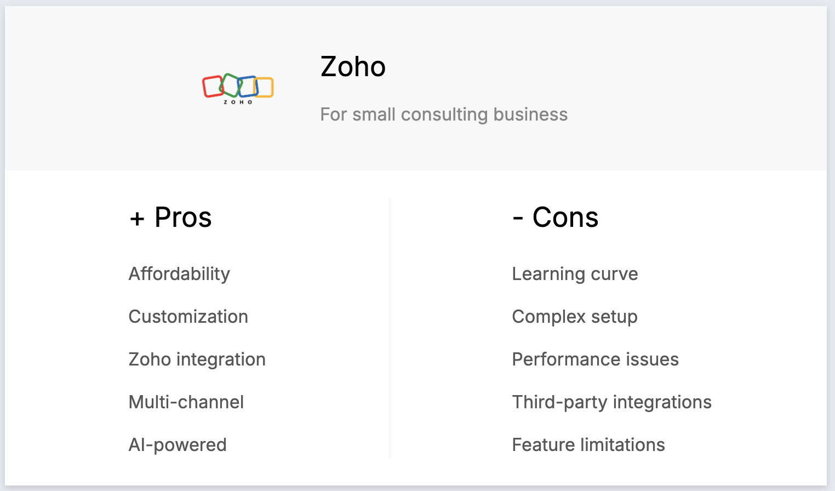
Task: Click the 'For small consulting business' subtitle
Action: coord(444,114)
